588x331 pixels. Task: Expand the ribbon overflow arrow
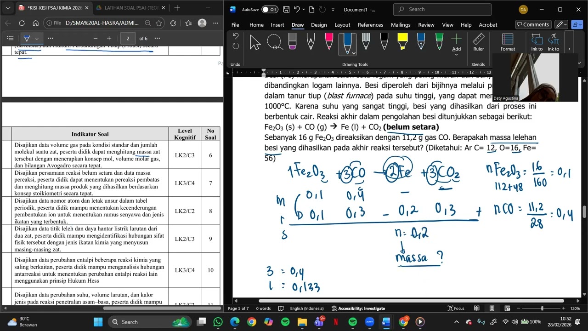(x=569, y=49)
